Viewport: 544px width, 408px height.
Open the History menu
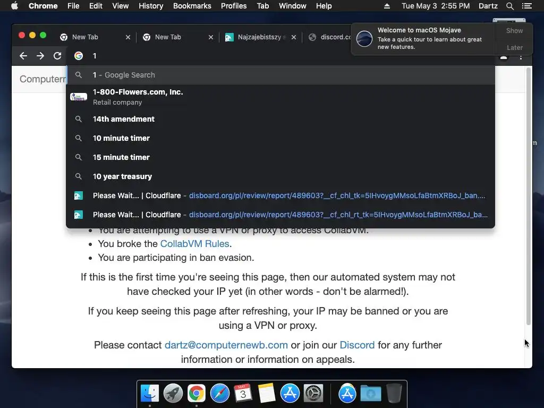point(151,6)
